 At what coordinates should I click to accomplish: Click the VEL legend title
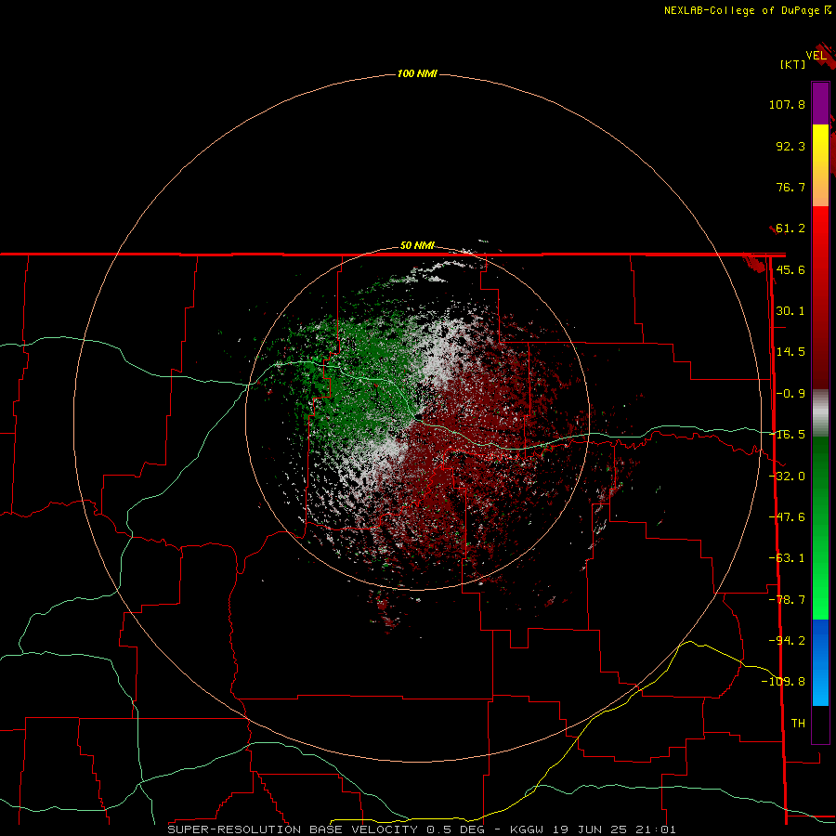point(816,56)
